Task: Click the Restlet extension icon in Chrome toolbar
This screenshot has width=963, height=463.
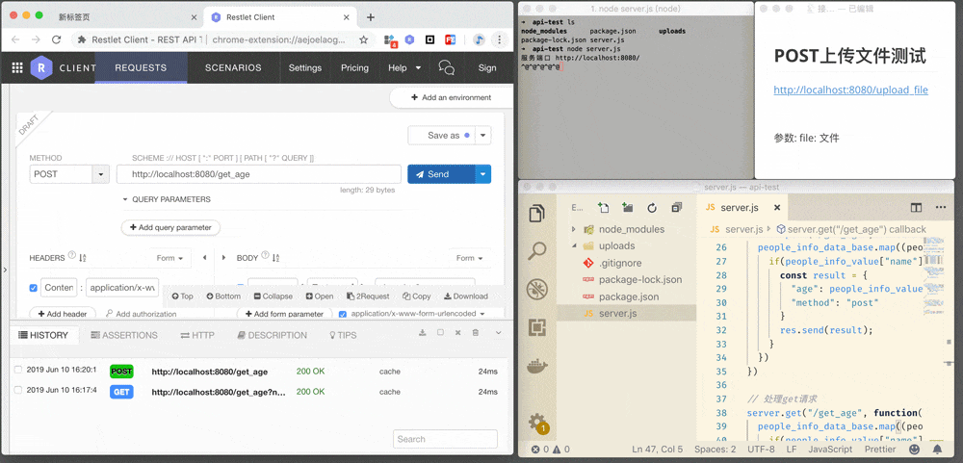Action: [409, 39]
